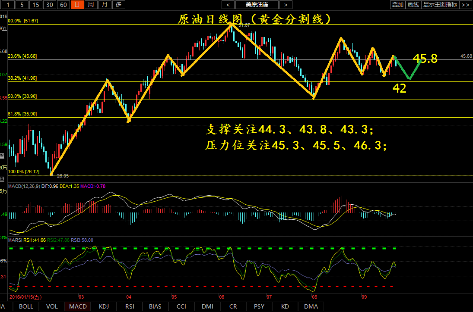Select the 60-minute period button
The width and height of the screenshot is (473, 312).
[x=63, y=5]
